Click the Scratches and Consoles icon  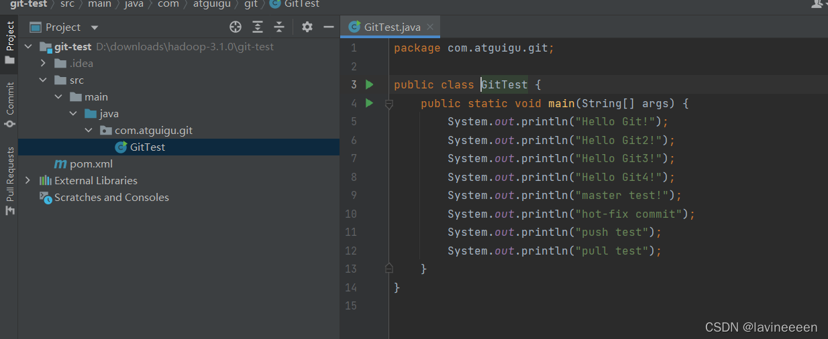tap(46, 198)
